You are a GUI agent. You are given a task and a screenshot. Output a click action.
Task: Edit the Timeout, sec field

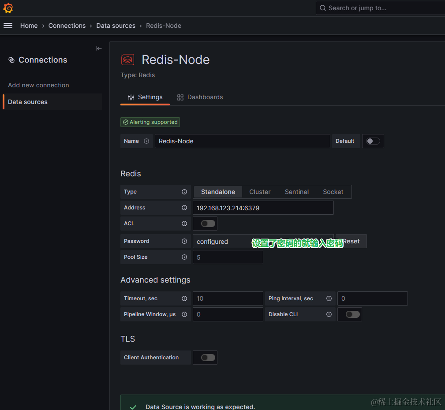(228, 298)
